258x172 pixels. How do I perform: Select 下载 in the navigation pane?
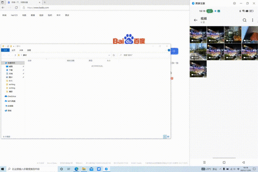pyautogui.click(x=11, y=70)
